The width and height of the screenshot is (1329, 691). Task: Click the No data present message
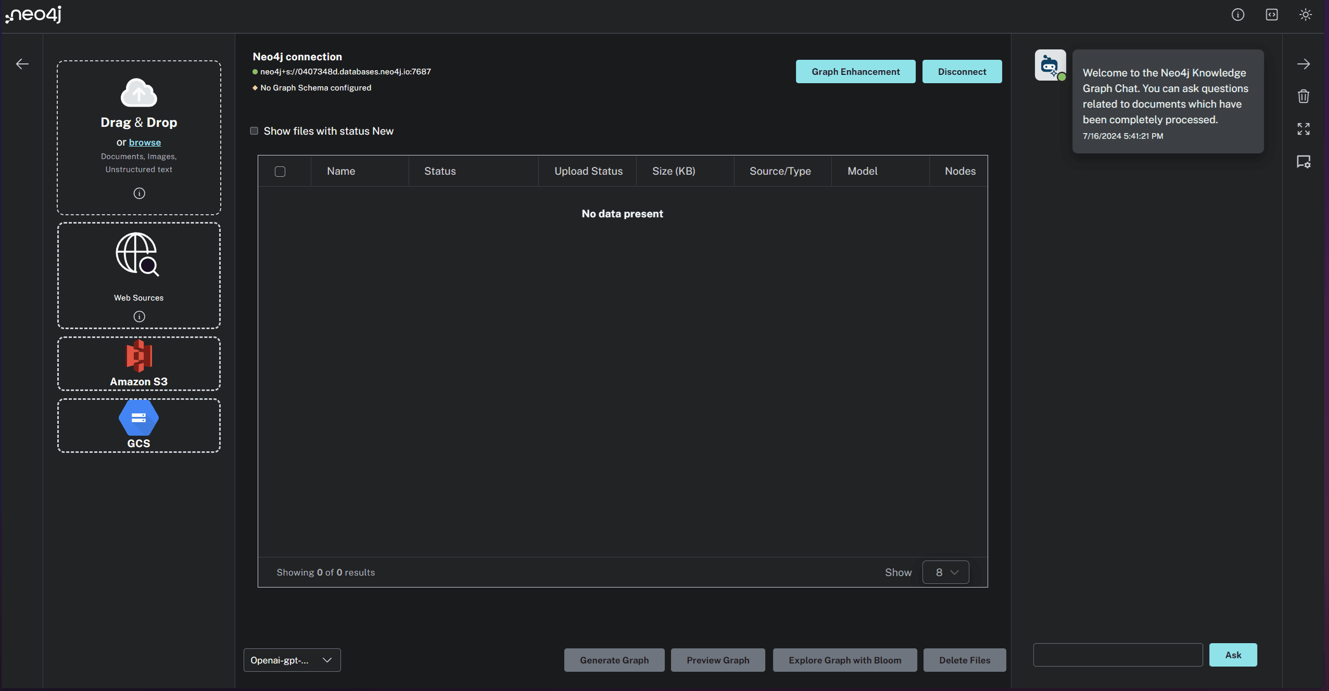[x=622, y=214]
